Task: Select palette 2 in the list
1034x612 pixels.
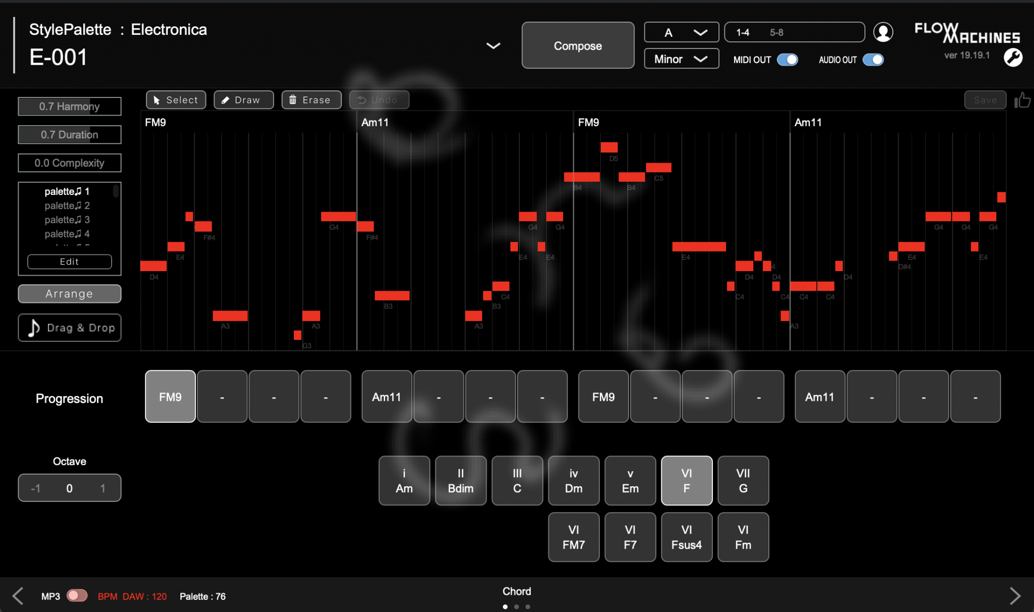Action: [x=67, y=206]
